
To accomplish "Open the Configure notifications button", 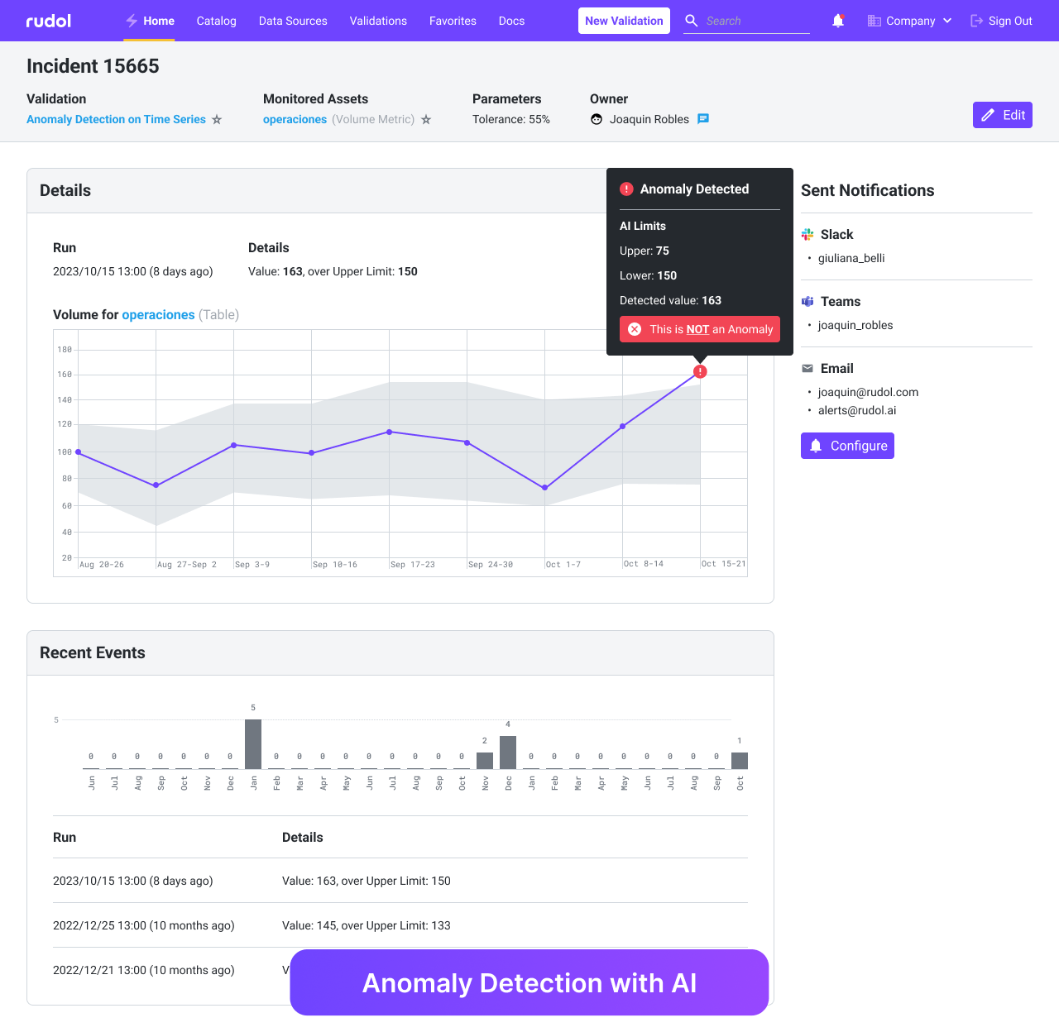I will [847, 446].
